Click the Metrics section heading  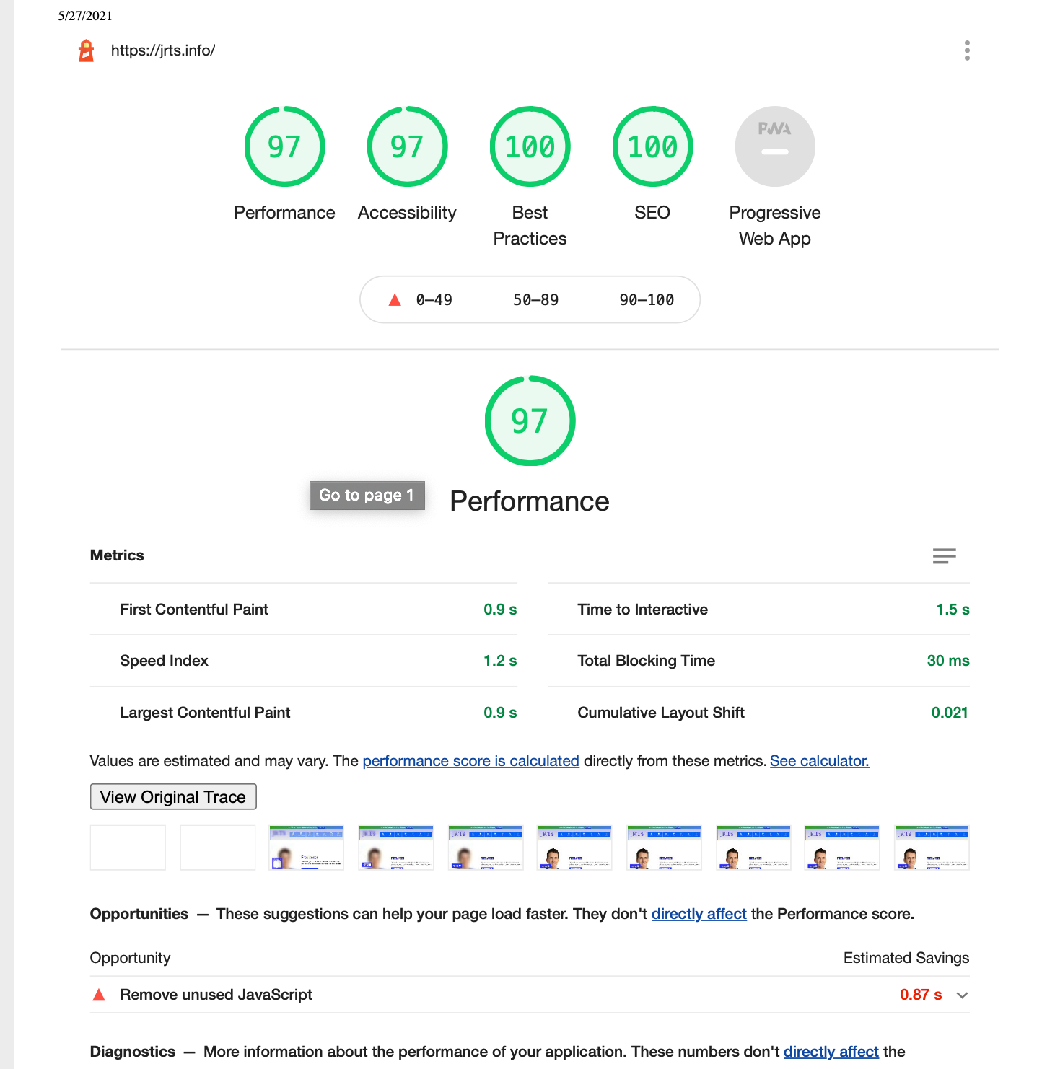(117, 555)
